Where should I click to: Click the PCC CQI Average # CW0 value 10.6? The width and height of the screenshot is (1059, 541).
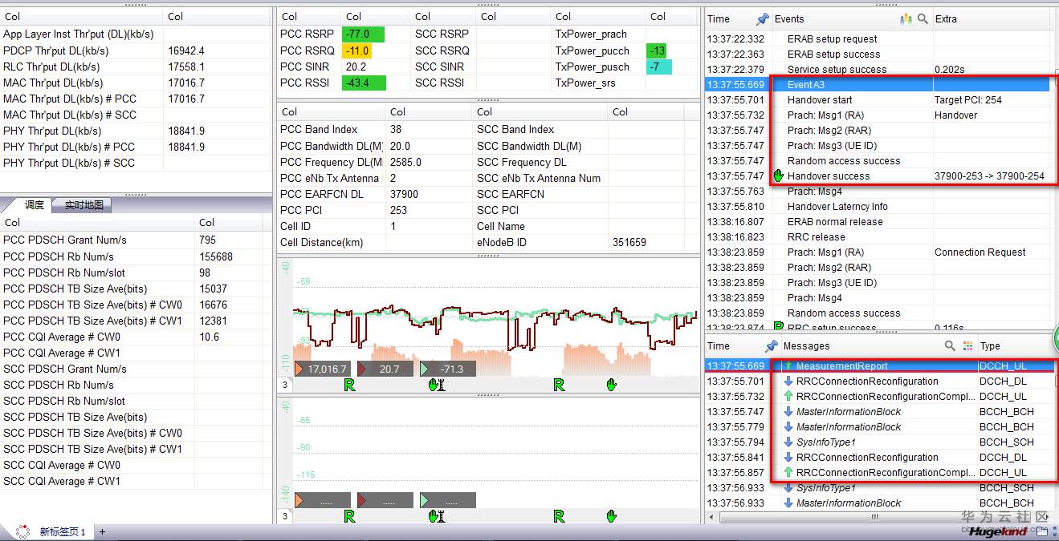tap(209, 337)
